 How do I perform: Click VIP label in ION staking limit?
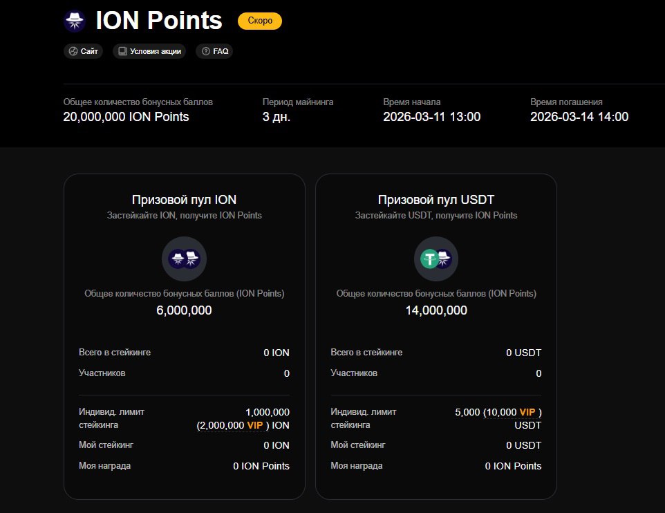coord(255,425)
